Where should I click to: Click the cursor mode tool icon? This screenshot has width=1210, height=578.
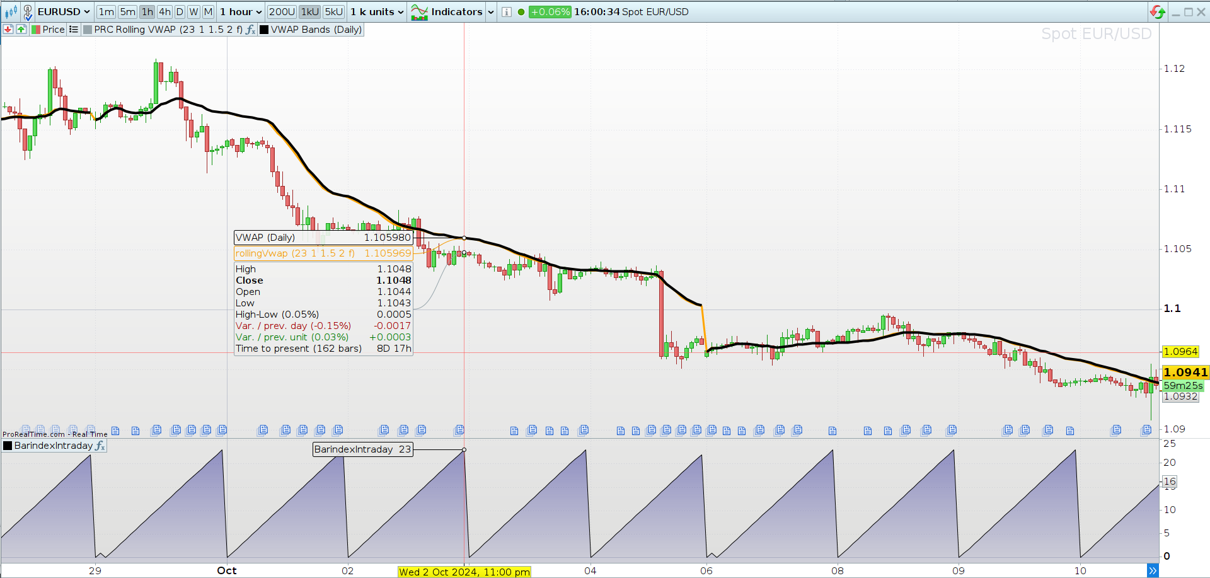tap(28, 12)
